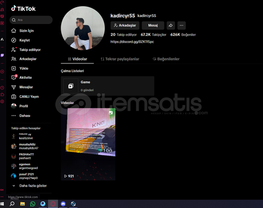Open the purple Twitch icon in browser sidebar
Image resolution: width=263 pixels, height=208 pixels.
(2, 55)
